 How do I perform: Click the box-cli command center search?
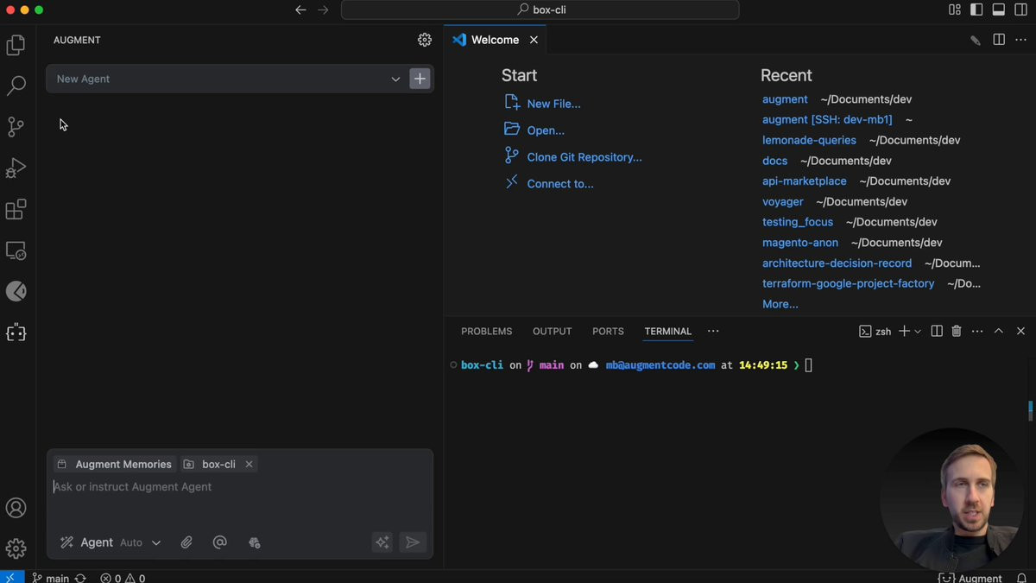540,10
